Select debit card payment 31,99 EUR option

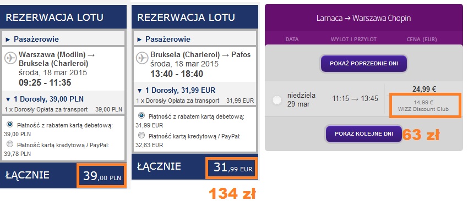[142, 115]
